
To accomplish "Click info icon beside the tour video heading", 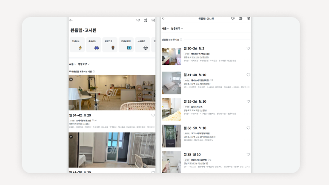I will pyautogui.click(x=94, y=72).
